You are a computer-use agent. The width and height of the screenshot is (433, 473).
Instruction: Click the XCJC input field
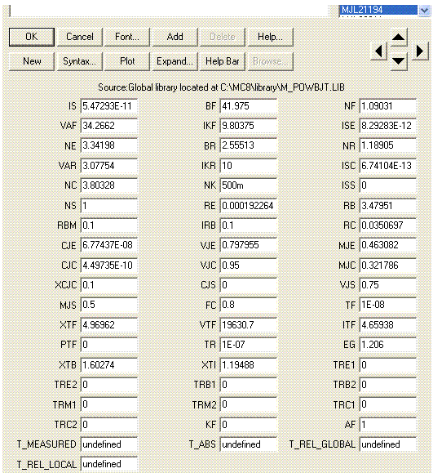click(x=109, y=285)
